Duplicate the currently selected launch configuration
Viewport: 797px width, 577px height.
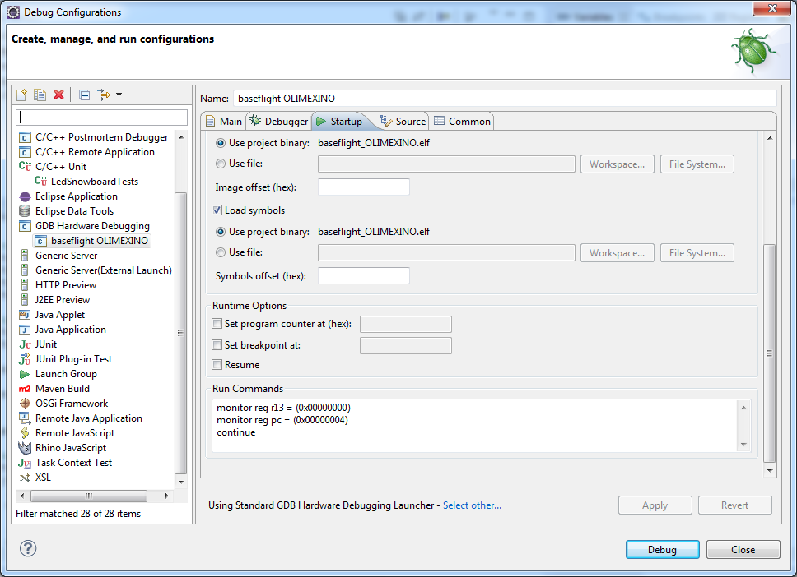[40, 95]
